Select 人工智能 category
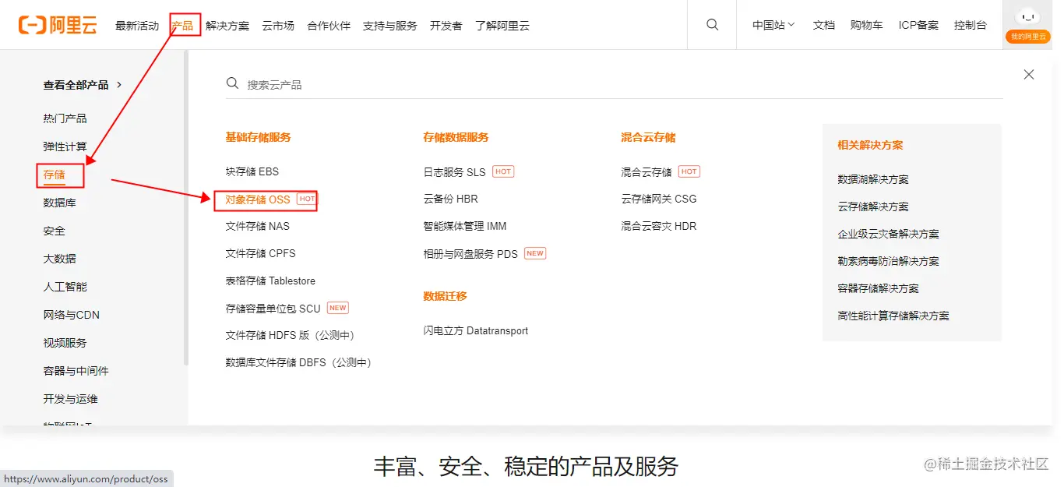 (65, 287)
